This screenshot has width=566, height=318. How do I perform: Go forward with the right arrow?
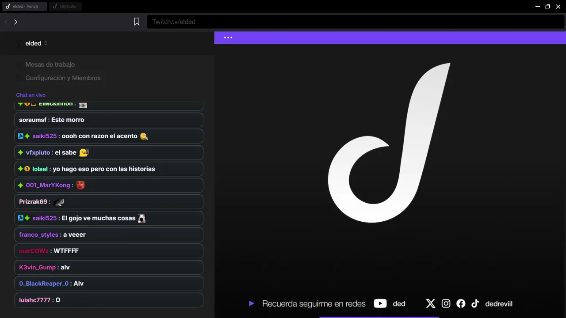pos(15,22)
